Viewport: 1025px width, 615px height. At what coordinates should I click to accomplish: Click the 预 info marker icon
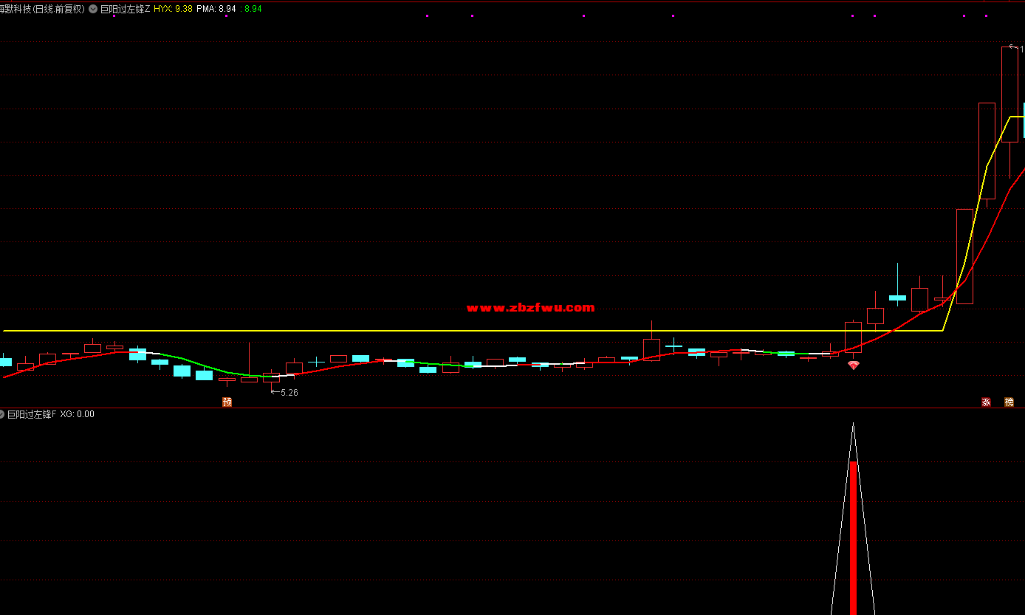(227, 402)
